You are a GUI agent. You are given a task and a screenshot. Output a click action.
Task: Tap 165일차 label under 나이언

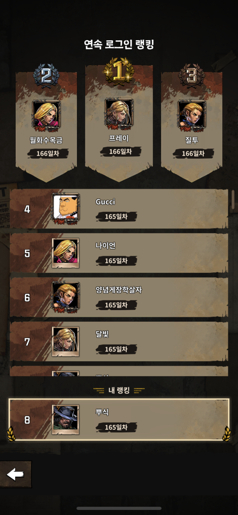(x=116, y=261)
